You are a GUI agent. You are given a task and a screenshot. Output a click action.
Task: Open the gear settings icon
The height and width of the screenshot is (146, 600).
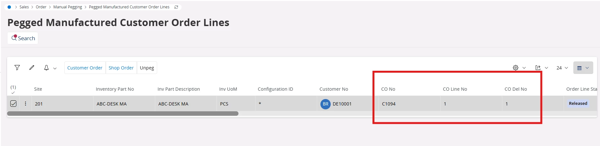pos(515,68)
